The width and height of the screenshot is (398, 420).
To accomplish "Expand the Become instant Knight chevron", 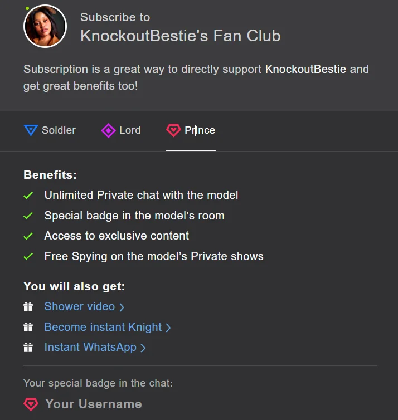I will 168,328.
